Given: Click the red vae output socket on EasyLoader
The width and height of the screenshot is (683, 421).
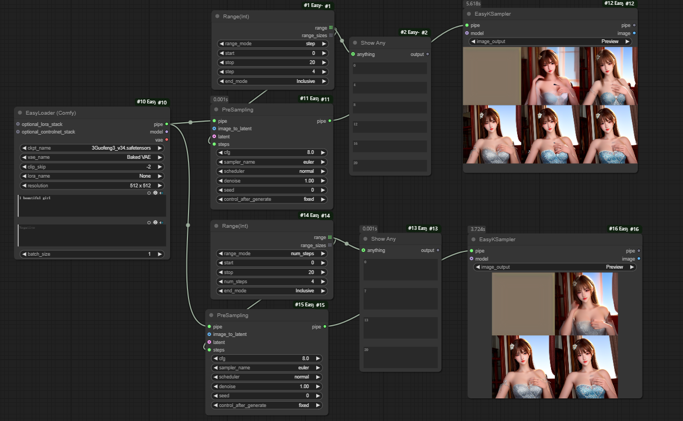Looking at the screenshot, I should click(x=166, y=139).
